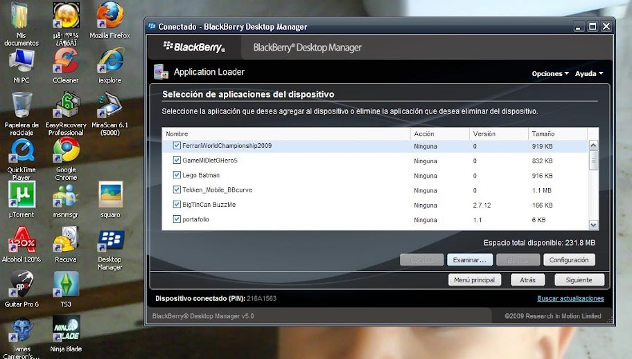Image resolution: width=632 pixels, height=359 pixels.
Task: Sort list by Nombre column header
Action: tap(286, 134)
